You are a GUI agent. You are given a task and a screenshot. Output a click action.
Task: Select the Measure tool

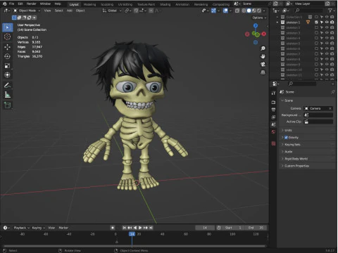(8, 95)
